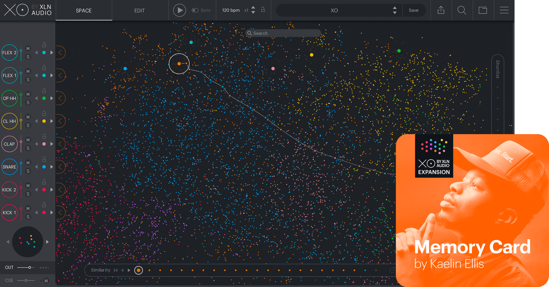Next sample arrow for KICK 1
549x287 pixels.
pos(52,212)
